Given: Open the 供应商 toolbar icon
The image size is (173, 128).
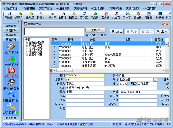Looking at the screenshot, I should (x=117, y=15).
